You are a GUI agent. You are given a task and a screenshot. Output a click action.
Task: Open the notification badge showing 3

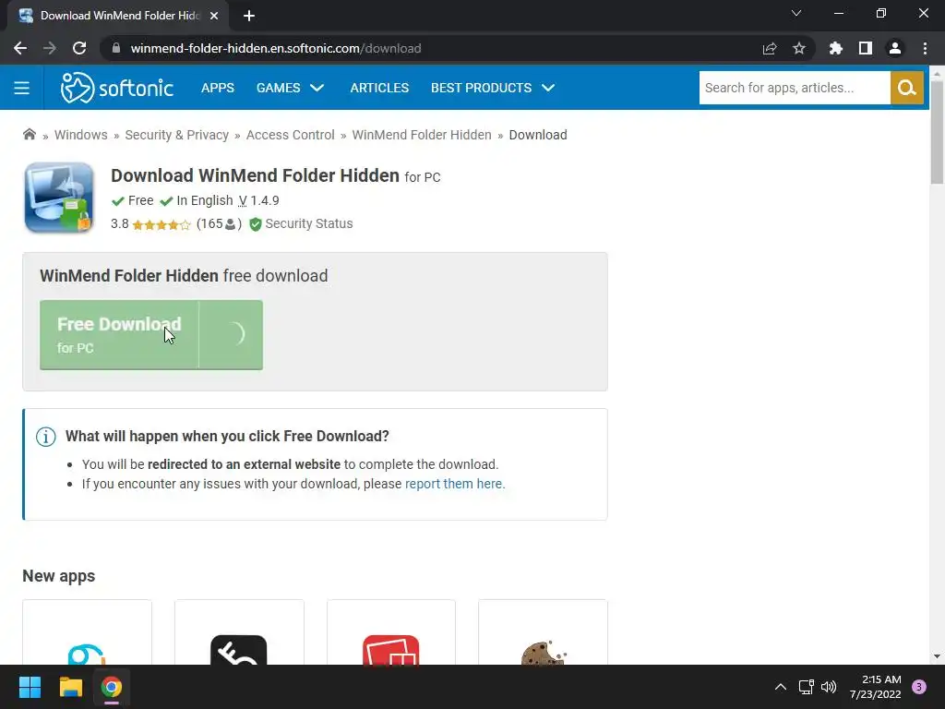(x=919, y=687)
